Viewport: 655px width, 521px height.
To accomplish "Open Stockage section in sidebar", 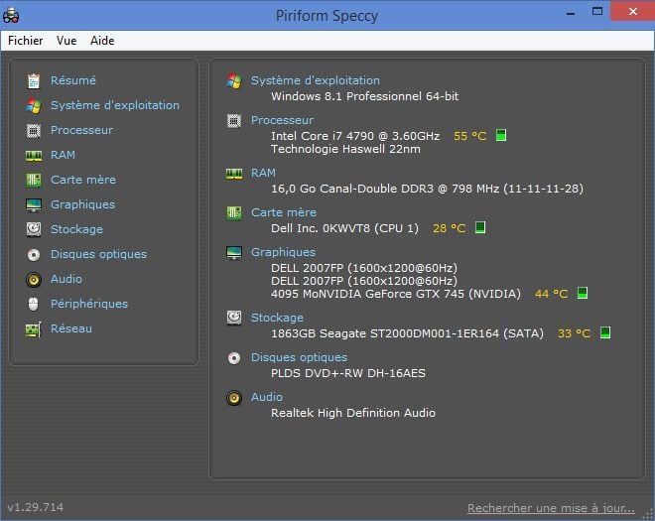I will [76, 229].
